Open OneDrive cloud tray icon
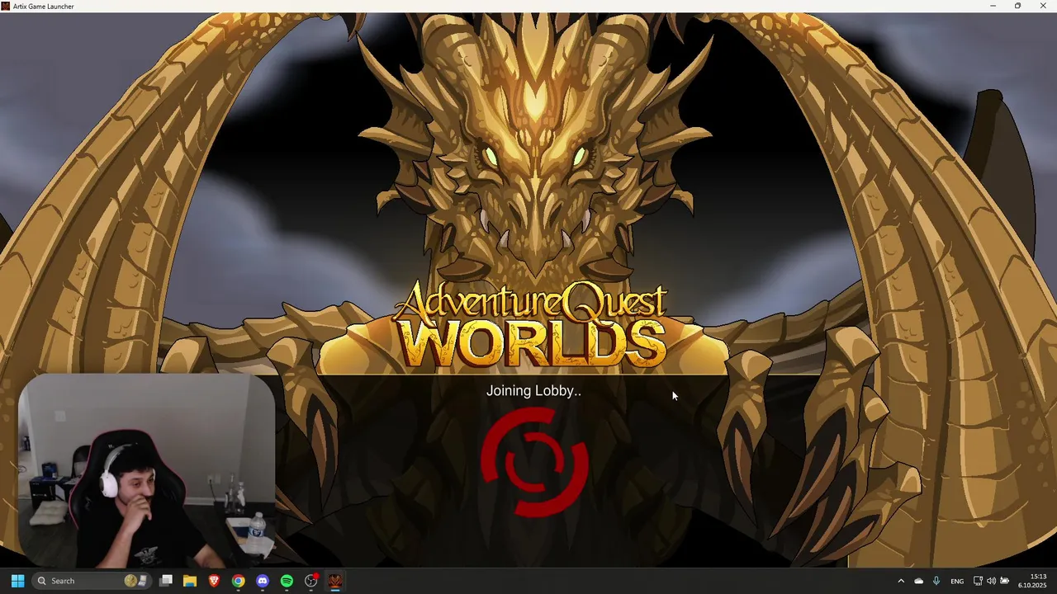Screen dimensions: 1057x594 [x=918, y=581]
